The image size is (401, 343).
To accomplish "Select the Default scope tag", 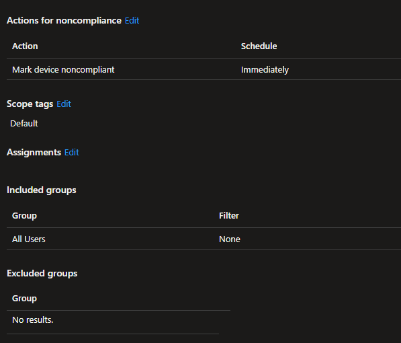I will click(24, 124).
